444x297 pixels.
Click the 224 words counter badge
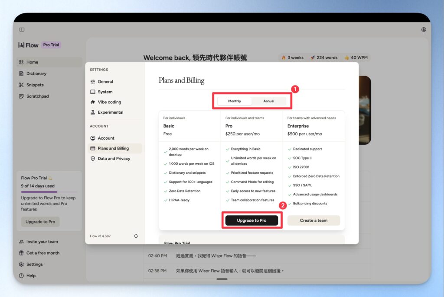[x=324, y=57]
